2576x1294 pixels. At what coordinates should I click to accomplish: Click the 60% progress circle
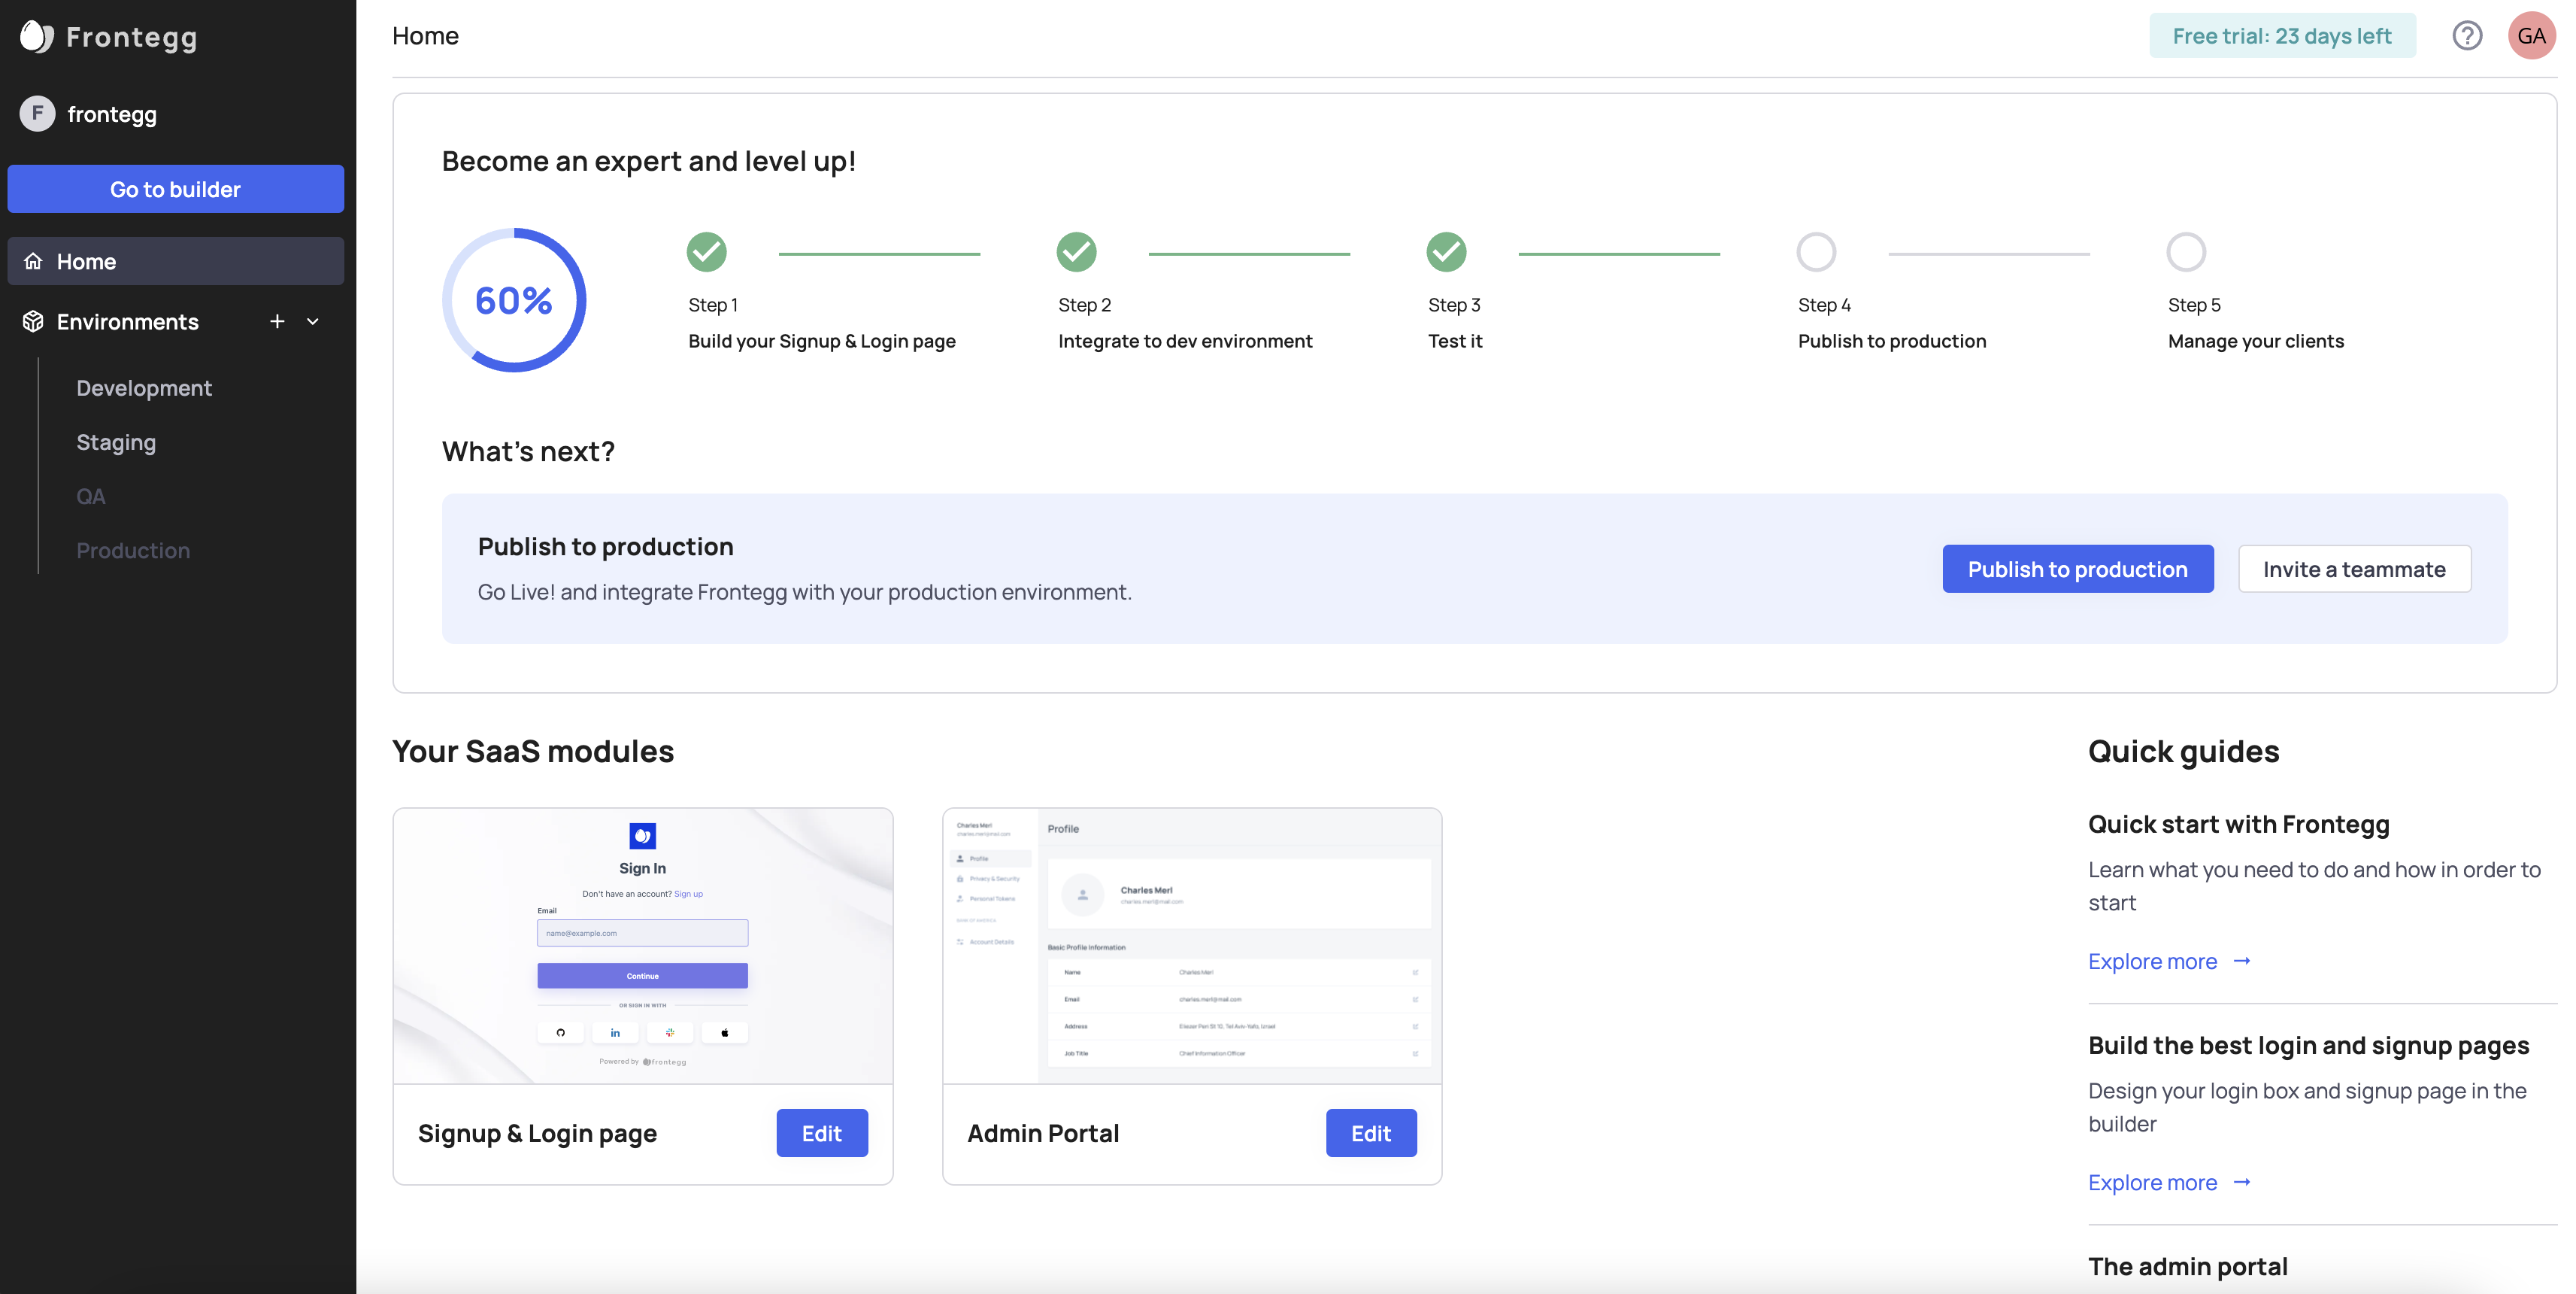pos(513,300)
